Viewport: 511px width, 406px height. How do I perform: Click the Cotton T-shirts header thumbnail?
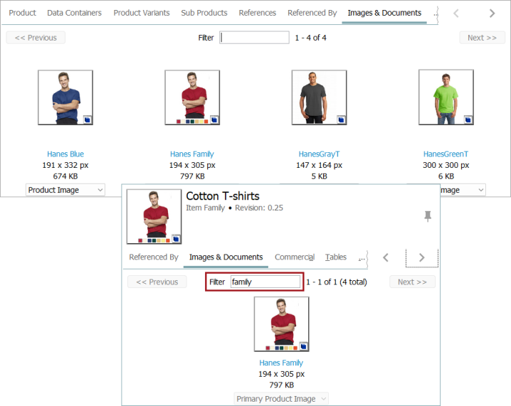(154, 217)
